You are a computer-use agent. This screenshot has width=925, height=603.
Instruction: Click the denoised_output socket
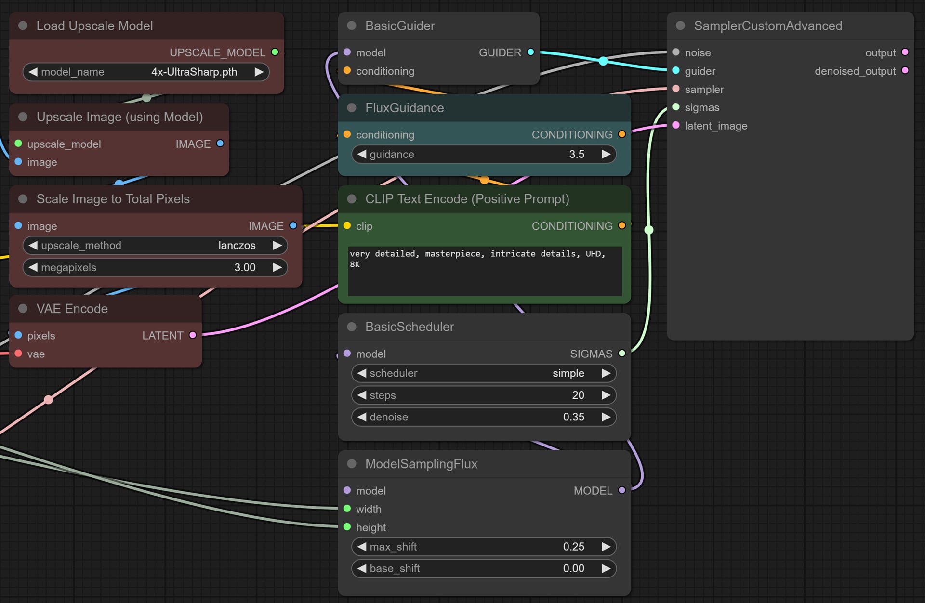[x=905, y=70]
